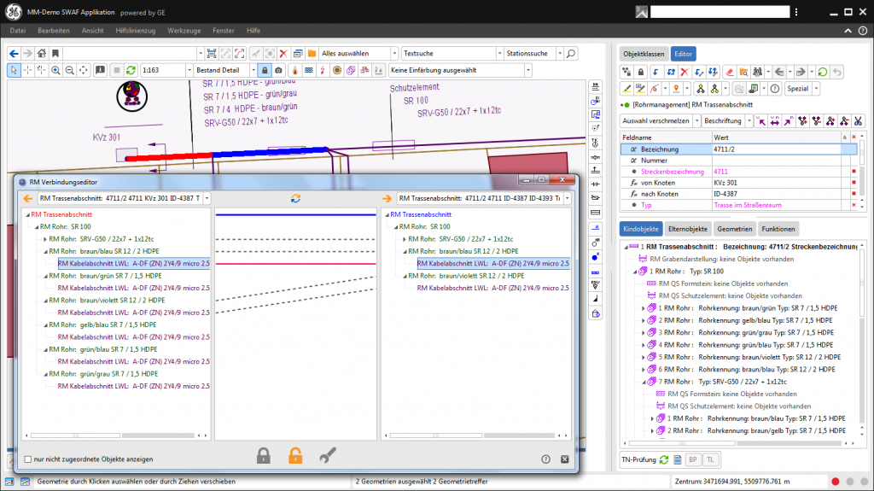Click the gray closed padlock in Verbindungseditor
The image size is (874, 491).
(264, 456)
